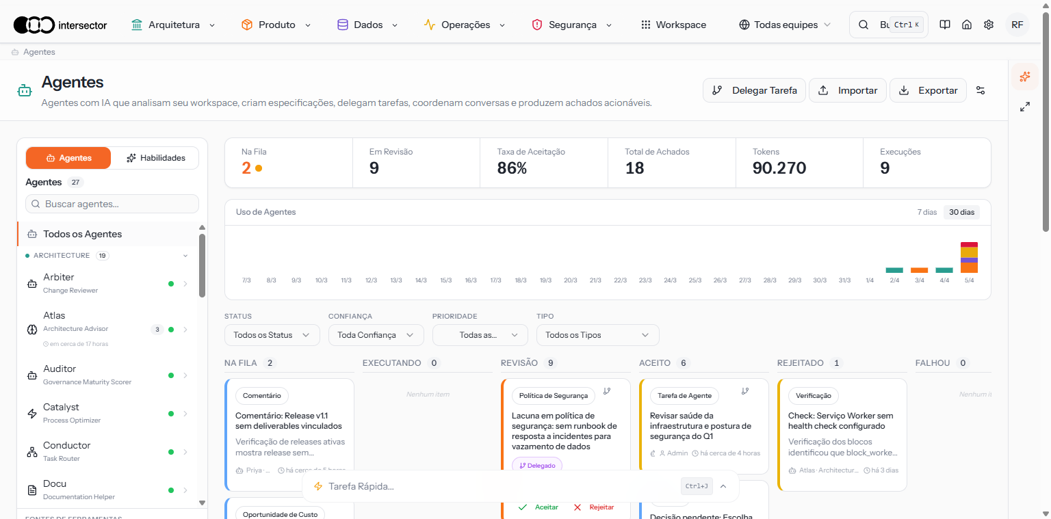Click the Auditor agent robot icon
The height and width of the screenshot is (519, 1051).
click(31, 375)
